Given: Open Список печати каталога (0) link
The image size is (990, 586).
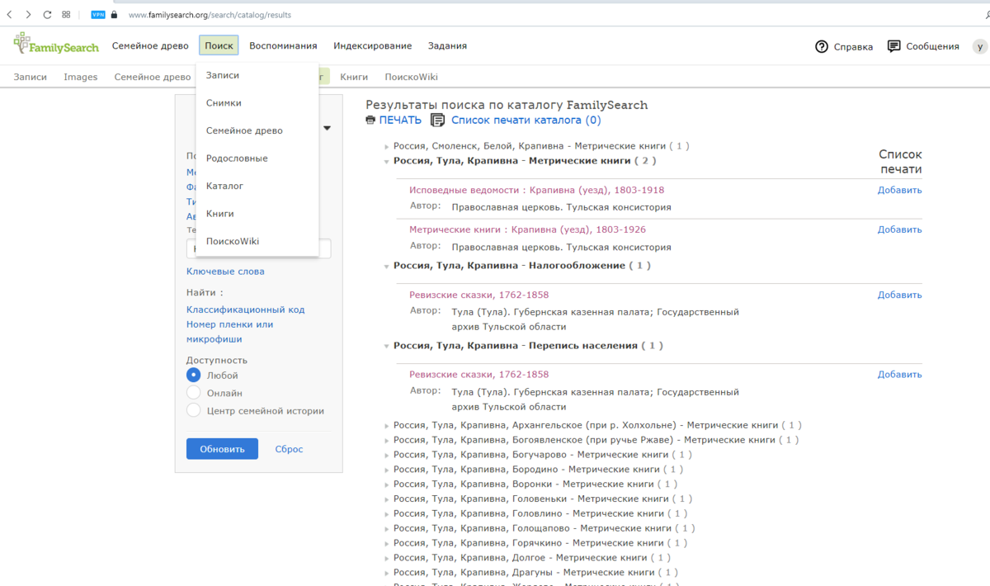Looking at the screenshot, I should point(526,121).
